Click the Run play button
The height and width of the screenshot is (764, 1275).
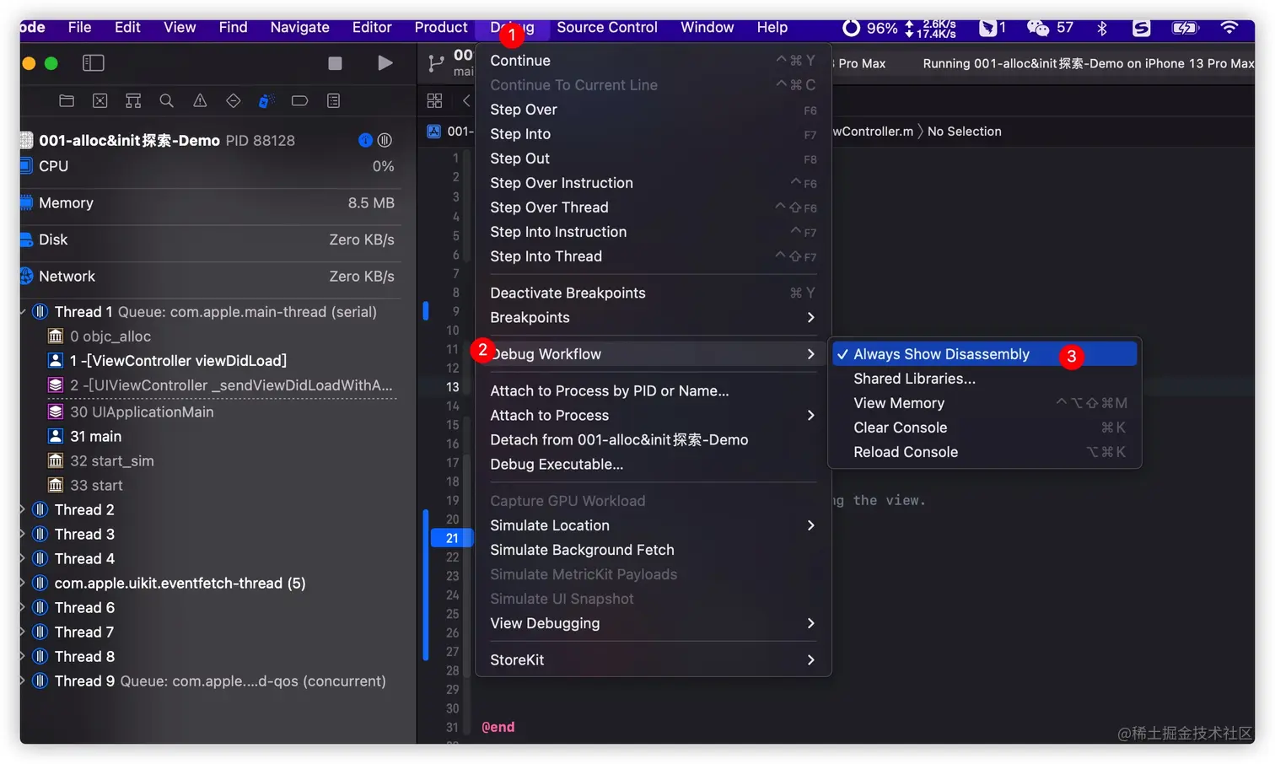pyautogui.click(x=385, y=63)
